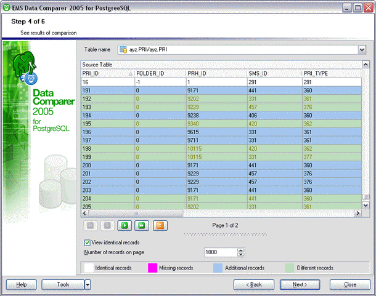Decrease number of records on page
The width and height of the screenshot is (376, 296).
pyautogui.click(x=241, y=254)
